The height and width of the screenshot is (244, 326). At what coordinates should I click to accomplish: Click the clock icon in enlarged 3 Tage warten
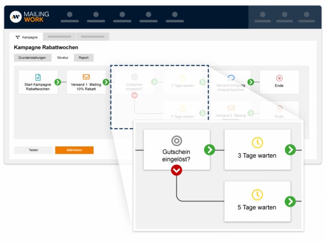pyautogui.click(x=258, y=143)
